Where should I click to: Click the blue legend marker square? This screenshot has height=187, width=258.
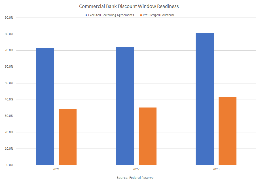coord(86,15)
